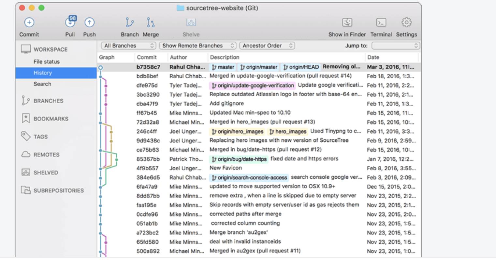Click the origin/hero_images branch label
Screen dimensions: 496x260
(237, 132)
